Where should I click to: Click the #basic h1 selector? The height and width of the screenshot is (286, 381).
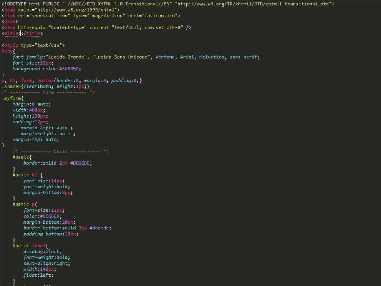click(x=25, y=175)
